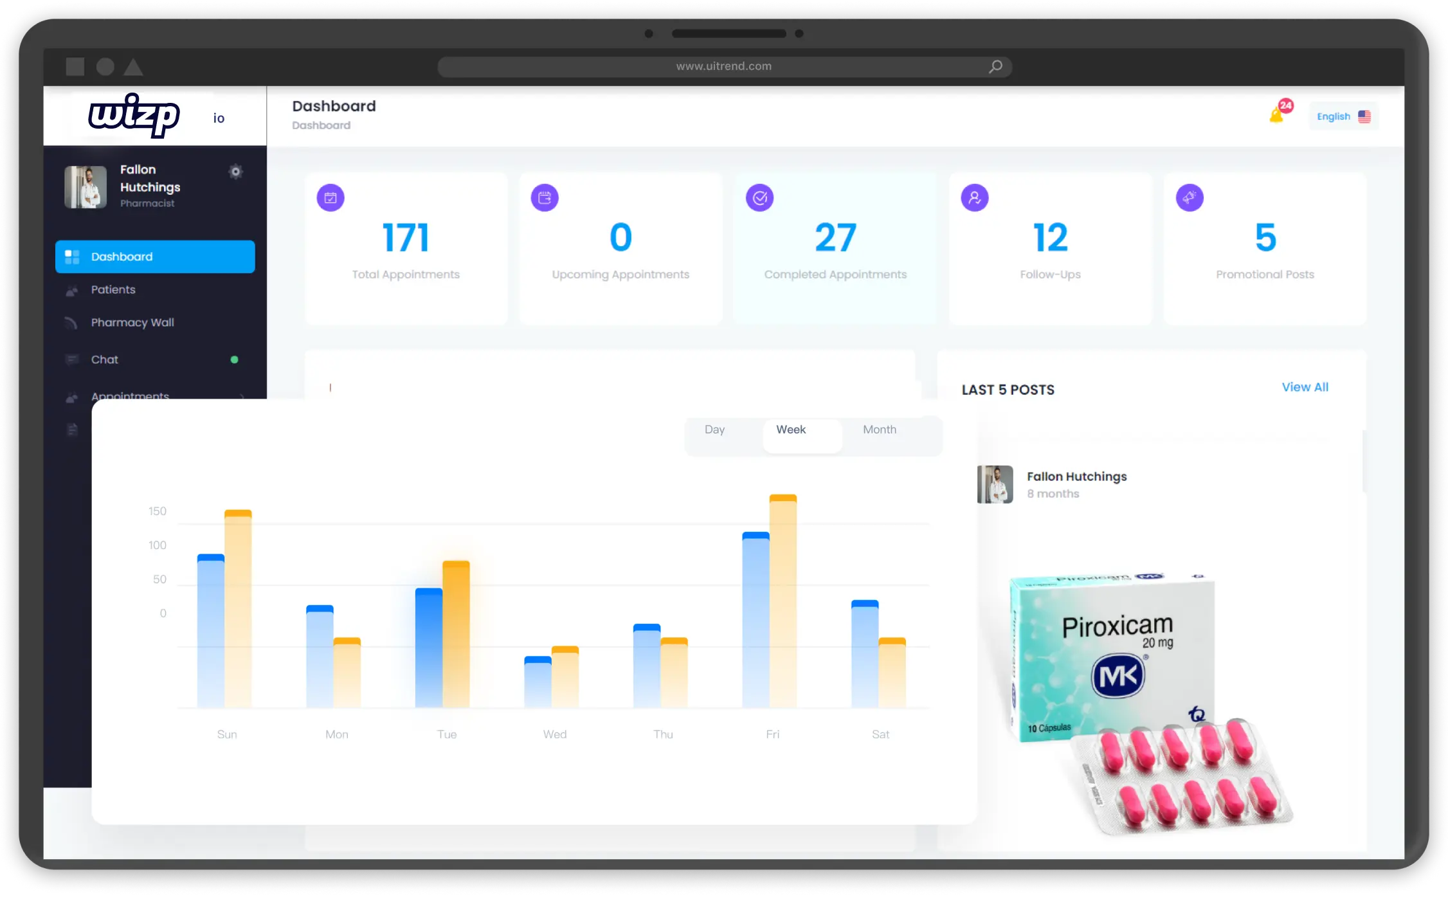
Task: Click Fallon Hutchings sidebar profile photo
Action: pos(86,187)
